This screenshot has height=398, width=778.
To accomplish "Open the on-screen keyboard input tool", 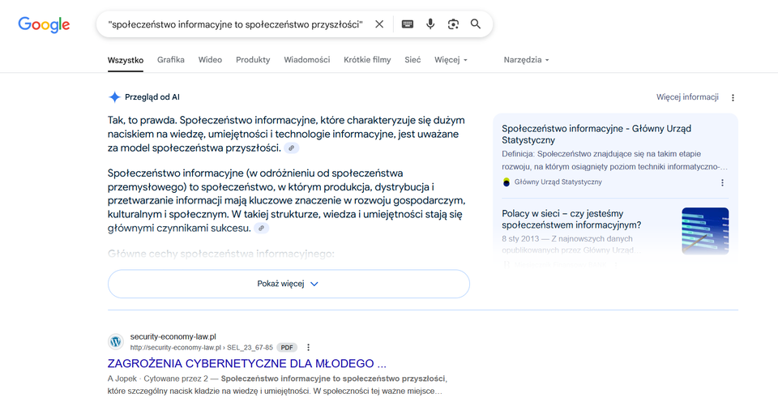I will pos(408,24).
